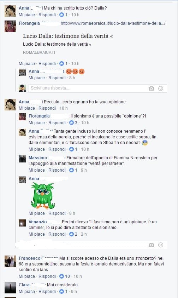Viewport: 178px width, 298px height.
Task: Click like count icon on Francesco's comment
Action: click(61, 276)
